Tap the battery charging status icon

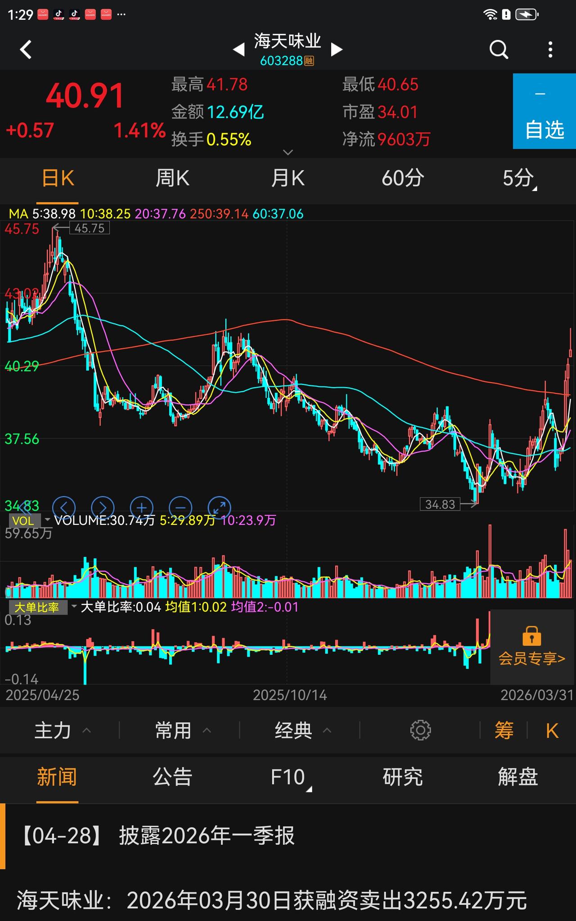(527, 14)
